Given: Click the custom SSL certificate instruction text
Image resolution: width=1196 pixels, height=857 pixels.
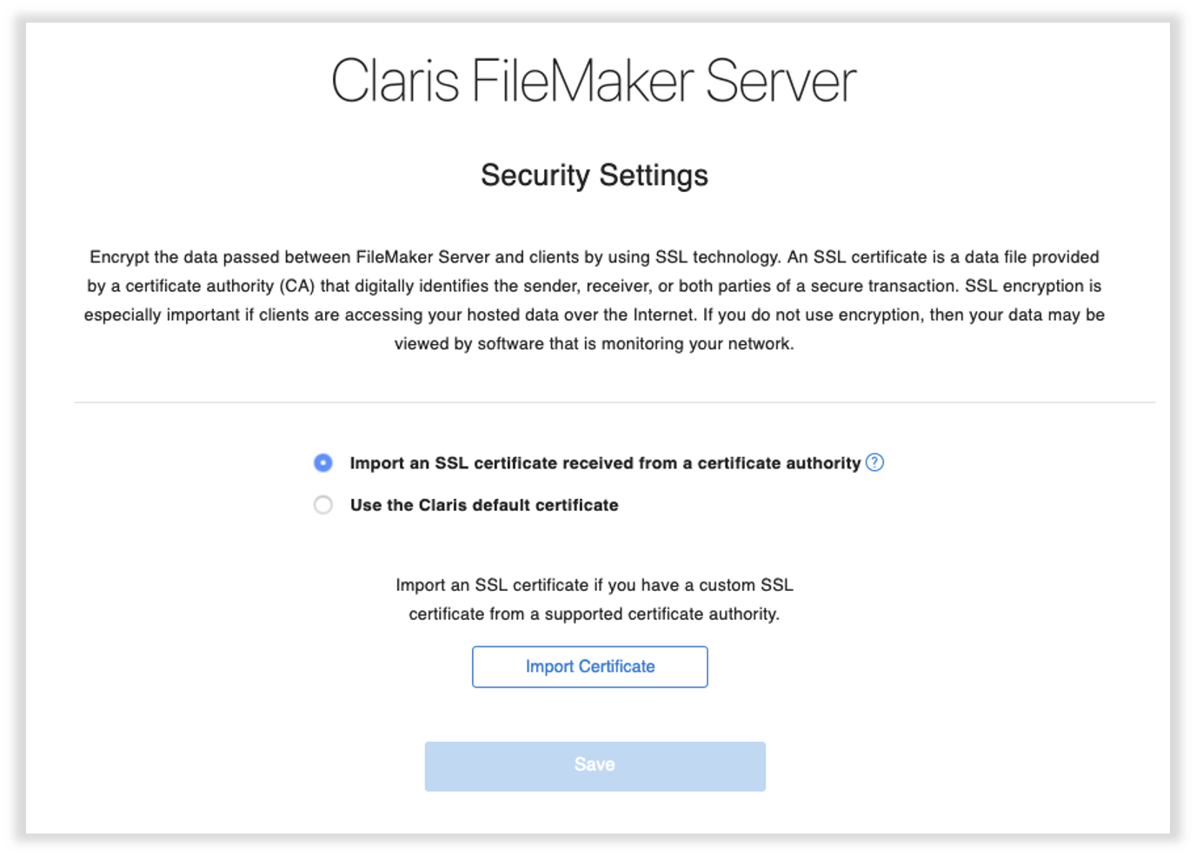Looking at the screenshot, I should click(x=595, y=599).
